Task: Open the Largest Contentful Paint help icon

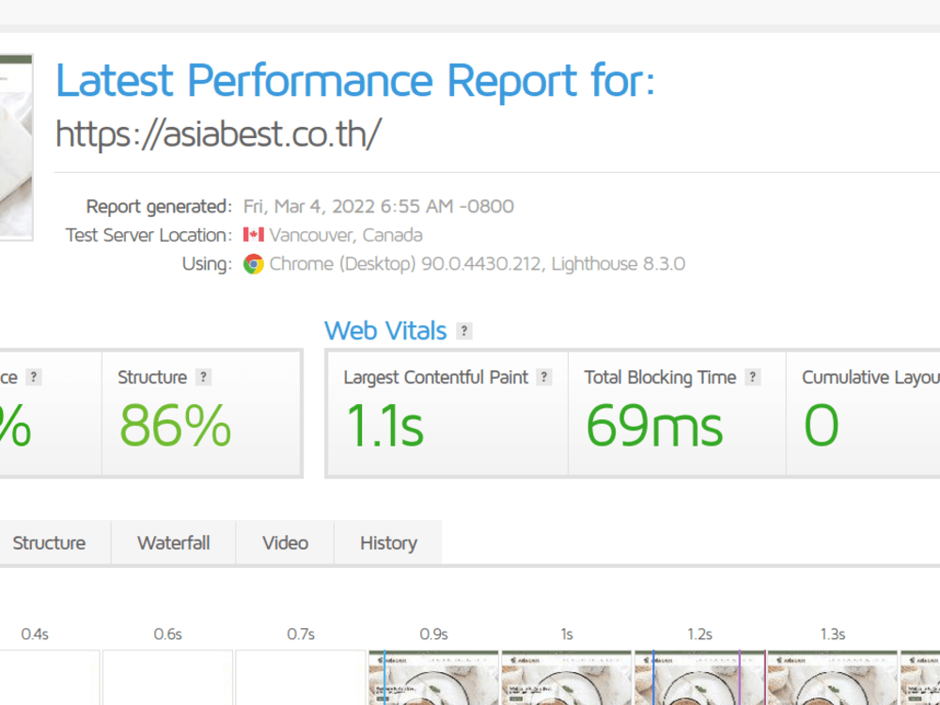Action: 543,377
